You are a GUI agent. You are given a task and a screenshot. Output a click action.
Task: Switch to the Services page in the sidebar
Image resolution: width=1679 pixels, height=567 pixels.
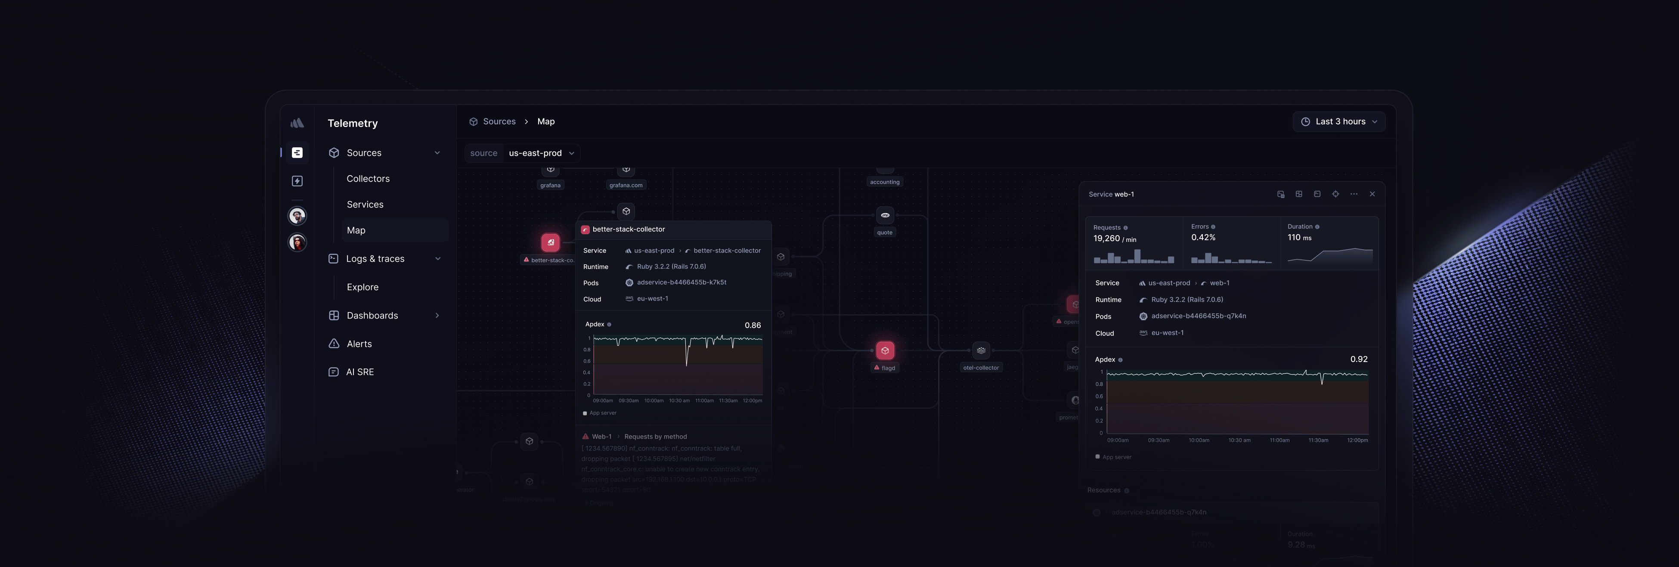click(x=365, y=204)
